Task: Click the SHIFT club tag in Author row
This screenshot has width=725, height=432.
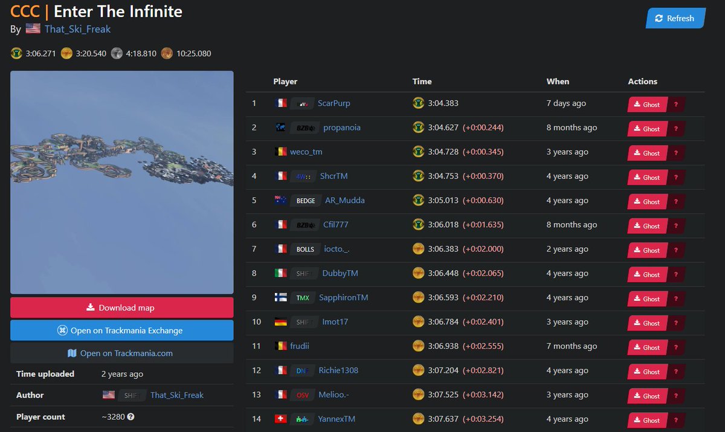Action: 131,395
